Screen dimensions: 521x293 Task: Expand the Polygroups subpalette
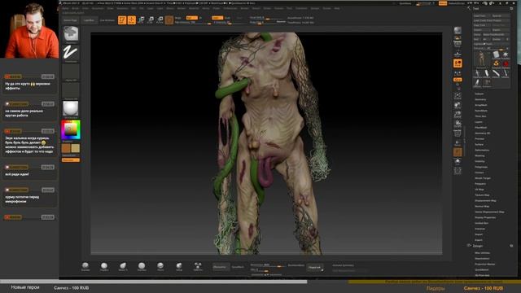(x=481, y=167)
